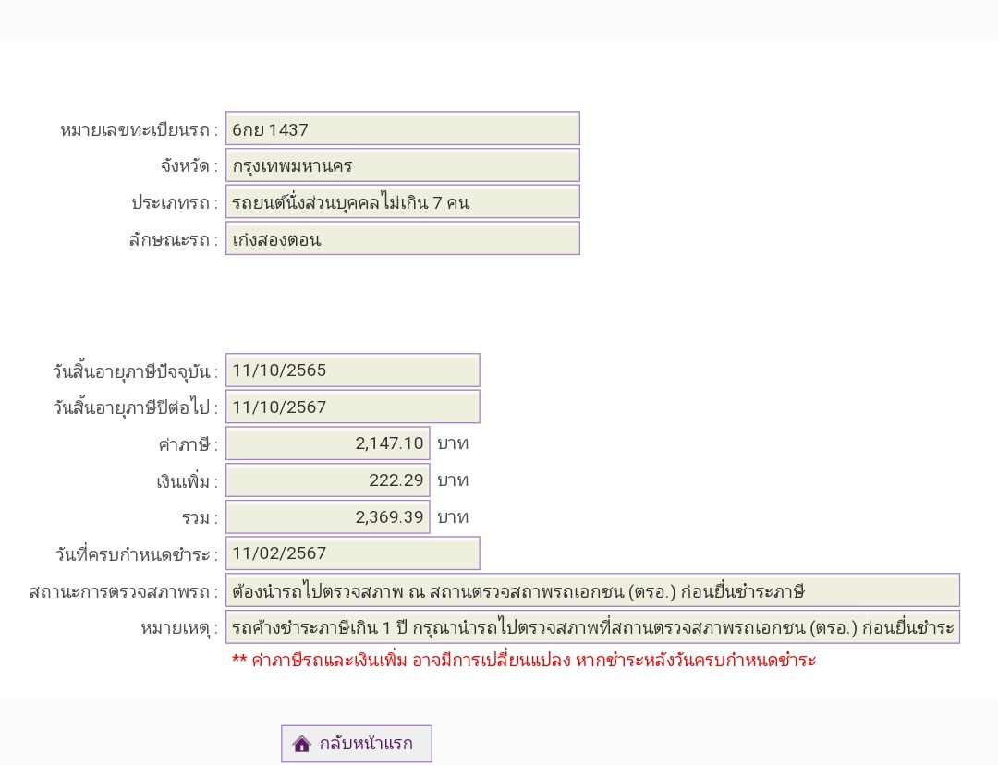Screen dimensions: 998x765
Task: Click the remark field รถค้างชำระภาษีเกิน 1 ปี
Action: coord(592,627)
